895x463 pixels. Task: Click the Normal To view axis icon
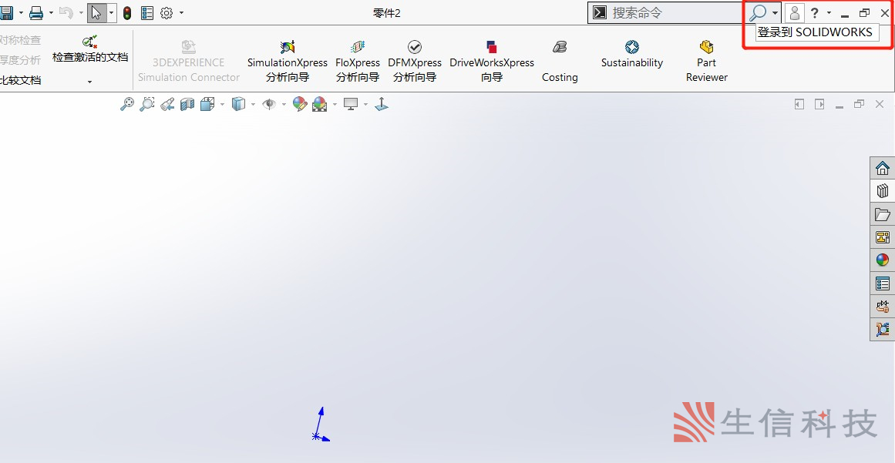[382, 104]
